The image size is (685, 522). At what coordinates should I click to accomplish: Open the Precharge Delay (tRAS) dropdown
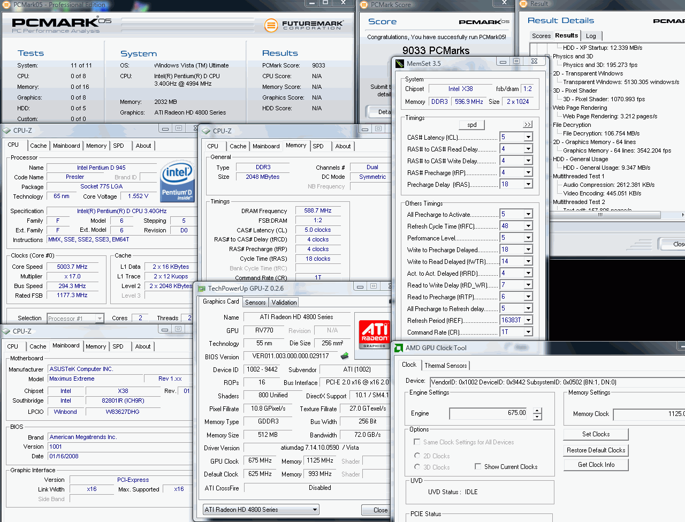click(x=528, y=184)
